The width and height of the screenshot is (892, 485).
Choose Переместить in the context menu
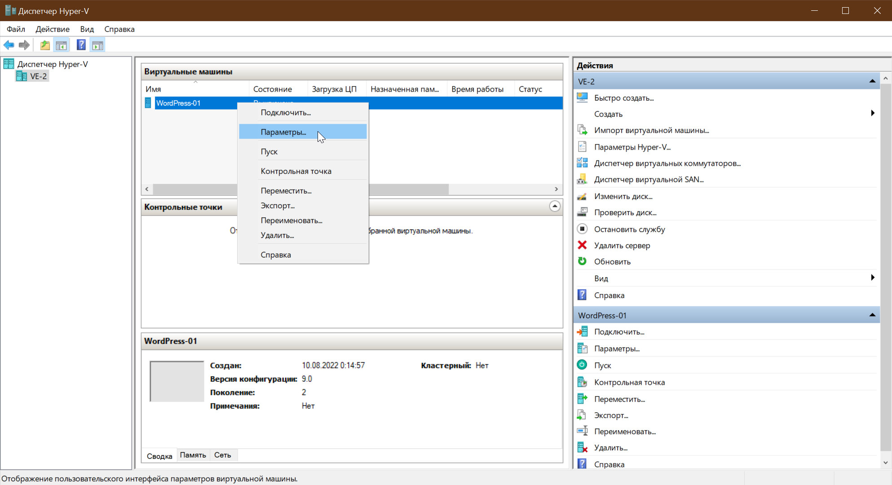click(303, 191)
